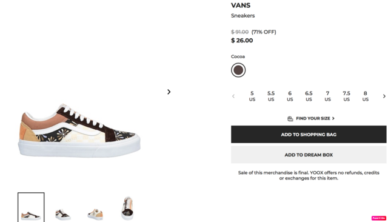Show the next product image arrow

pyautogui.click(x=169, y=92)
